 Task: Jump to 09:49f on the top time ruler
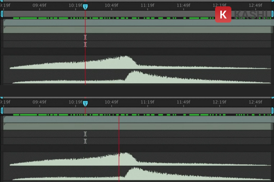tap(40, 6)
